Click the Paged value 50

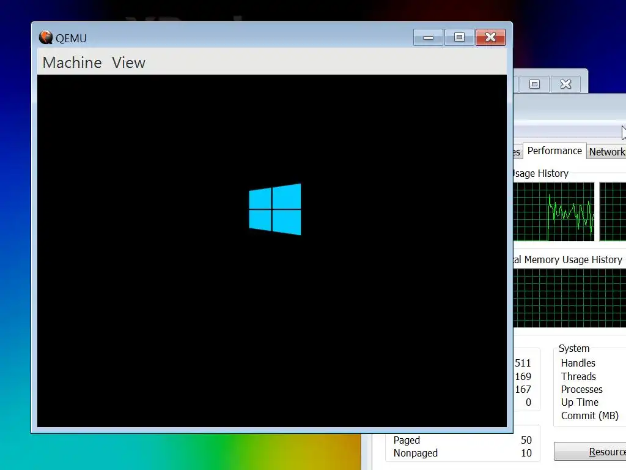pos(526,440)
